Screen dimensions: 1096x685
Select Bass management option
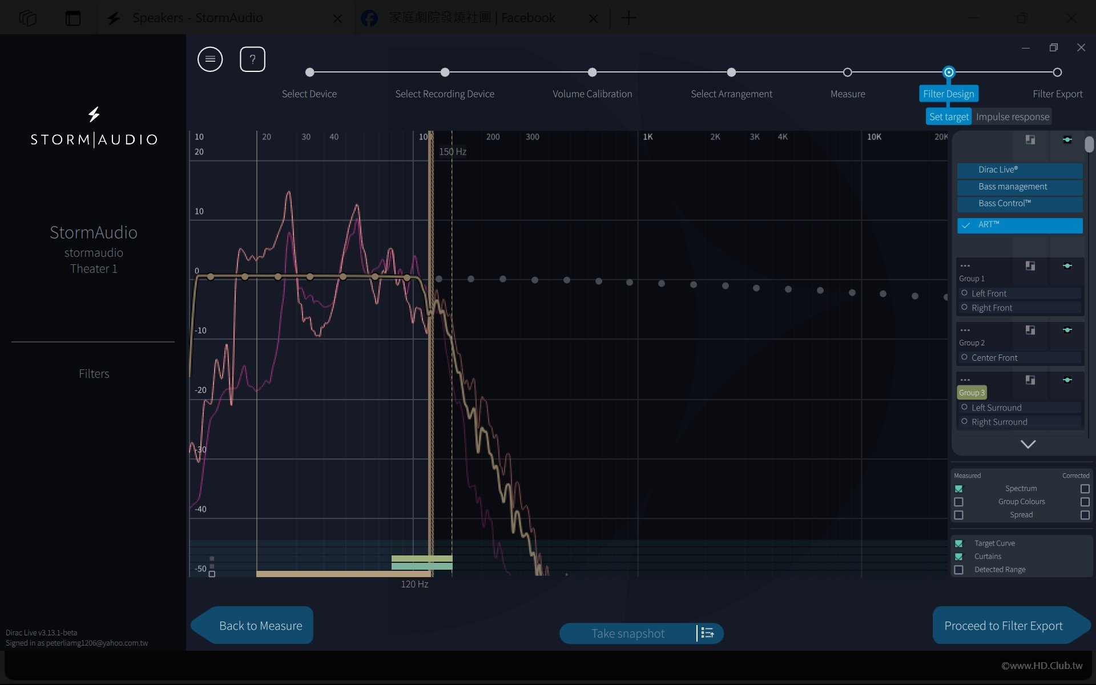(1020, 187)
